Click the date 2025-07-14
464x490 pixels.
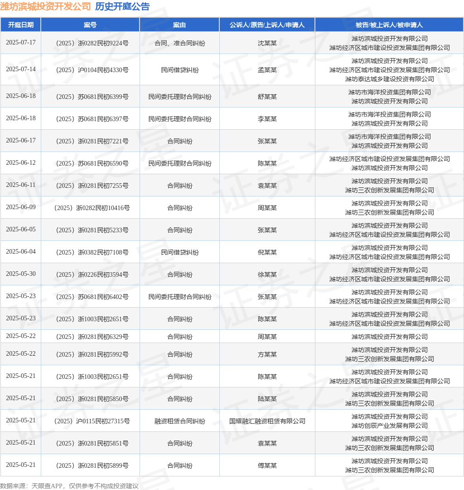[x=20, y=69]
